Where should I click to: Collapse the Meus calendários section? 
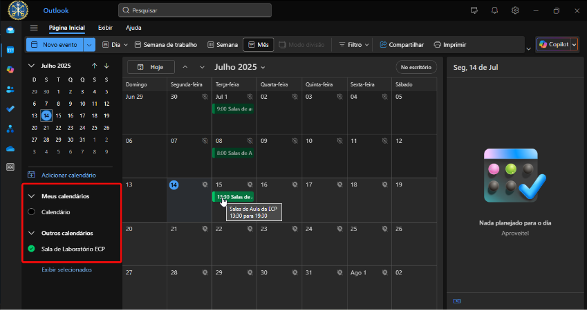pos(31,196)
